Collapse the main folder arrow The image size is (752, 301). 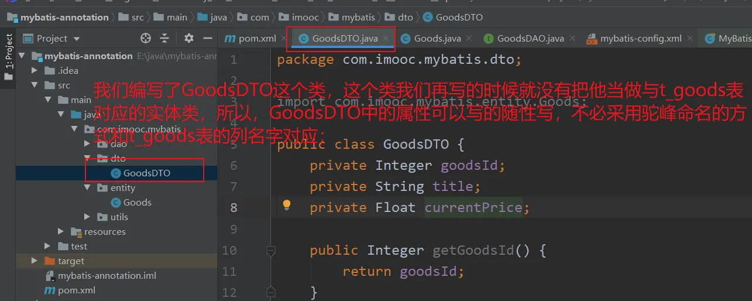click(x=49, y=100)
